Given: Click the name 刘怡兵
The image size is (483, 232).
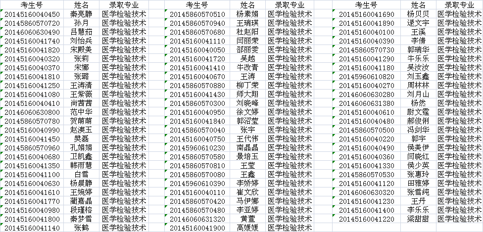Looking at the screenshot, I should (82, 41).
